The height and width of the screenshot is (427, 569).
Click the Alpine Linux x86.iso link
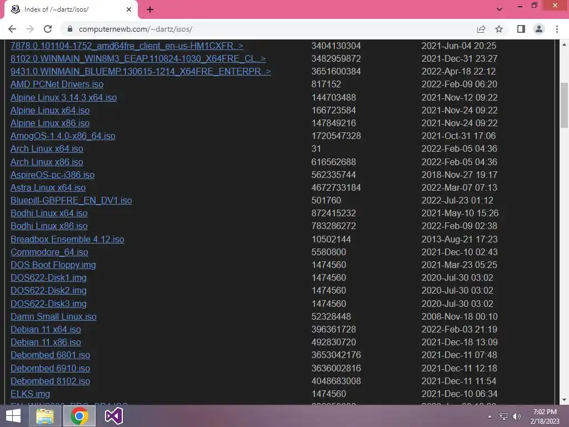coord(50,123)
